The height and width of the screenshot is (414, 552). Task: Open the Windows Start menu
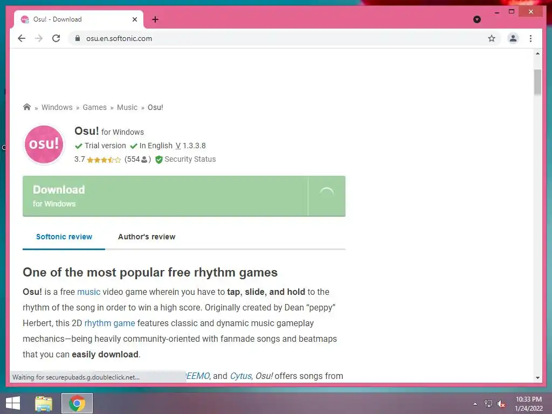point(13,403)
